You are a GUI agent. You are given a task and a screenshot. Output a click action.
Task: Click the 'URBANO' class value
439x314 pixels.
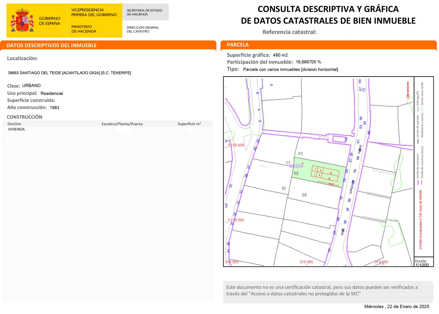[x=31, y=86]
